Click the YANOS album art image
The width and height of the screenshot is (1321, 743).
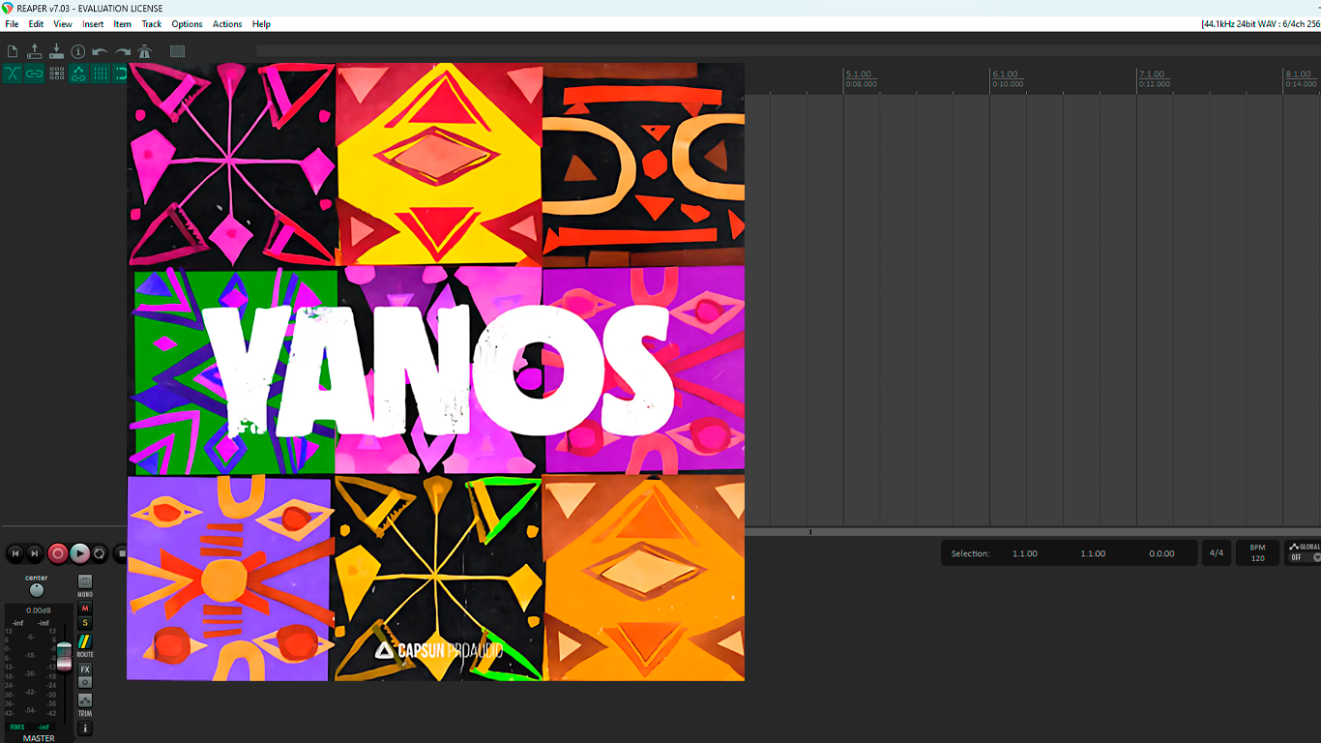[436, 371]
